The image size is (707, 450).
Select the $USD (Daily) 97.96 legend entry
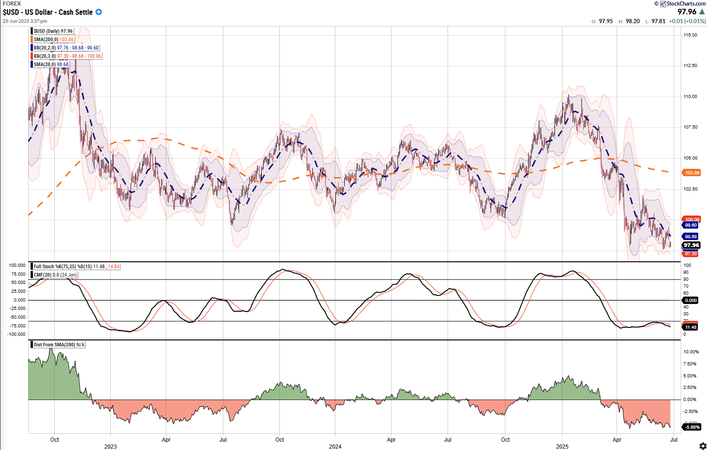[53, 31]
